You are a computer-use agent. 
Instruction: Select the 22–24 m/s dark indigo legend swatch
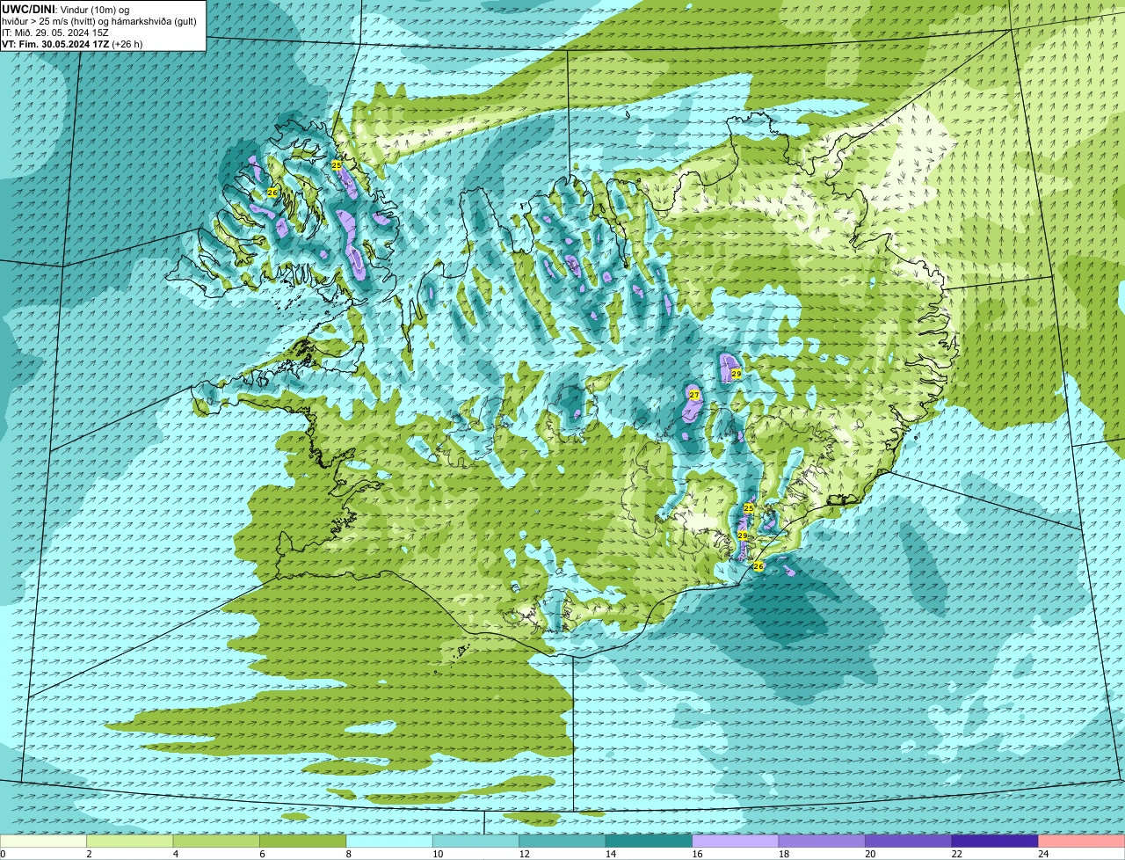point(995,842)
